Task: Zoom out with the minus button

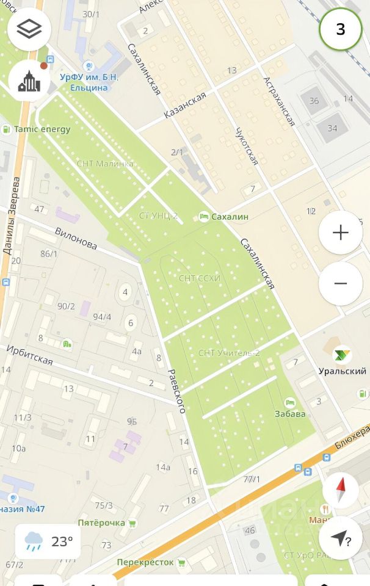Action: point(341,283)
